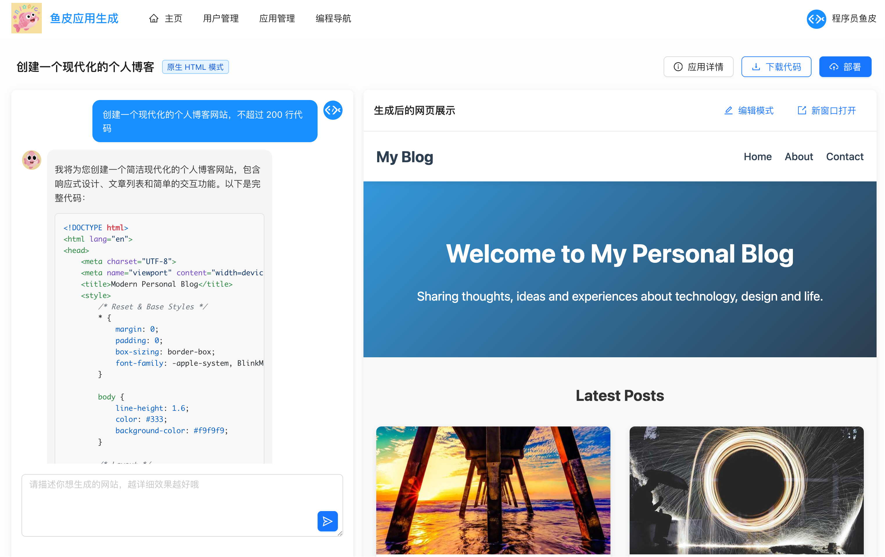Click the pink fish AI avatar in chat

click(x=32, y=160)
